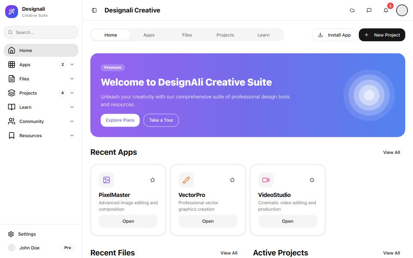Click the New Project button

point(382,35)
